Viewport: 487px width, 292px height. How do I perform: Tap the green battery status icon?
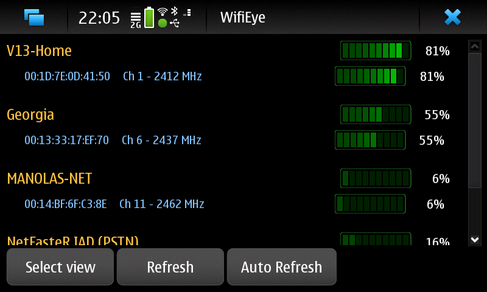149,18
